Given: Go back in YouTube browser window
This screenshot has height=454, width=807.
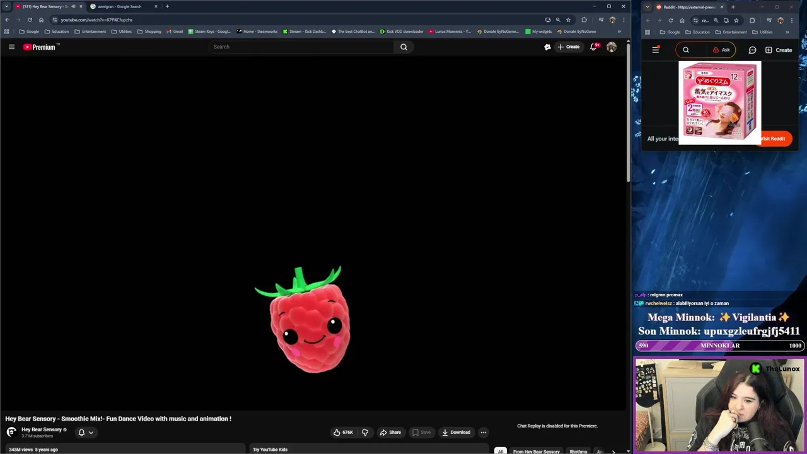Looking at the screenshot, I should 7,20.
